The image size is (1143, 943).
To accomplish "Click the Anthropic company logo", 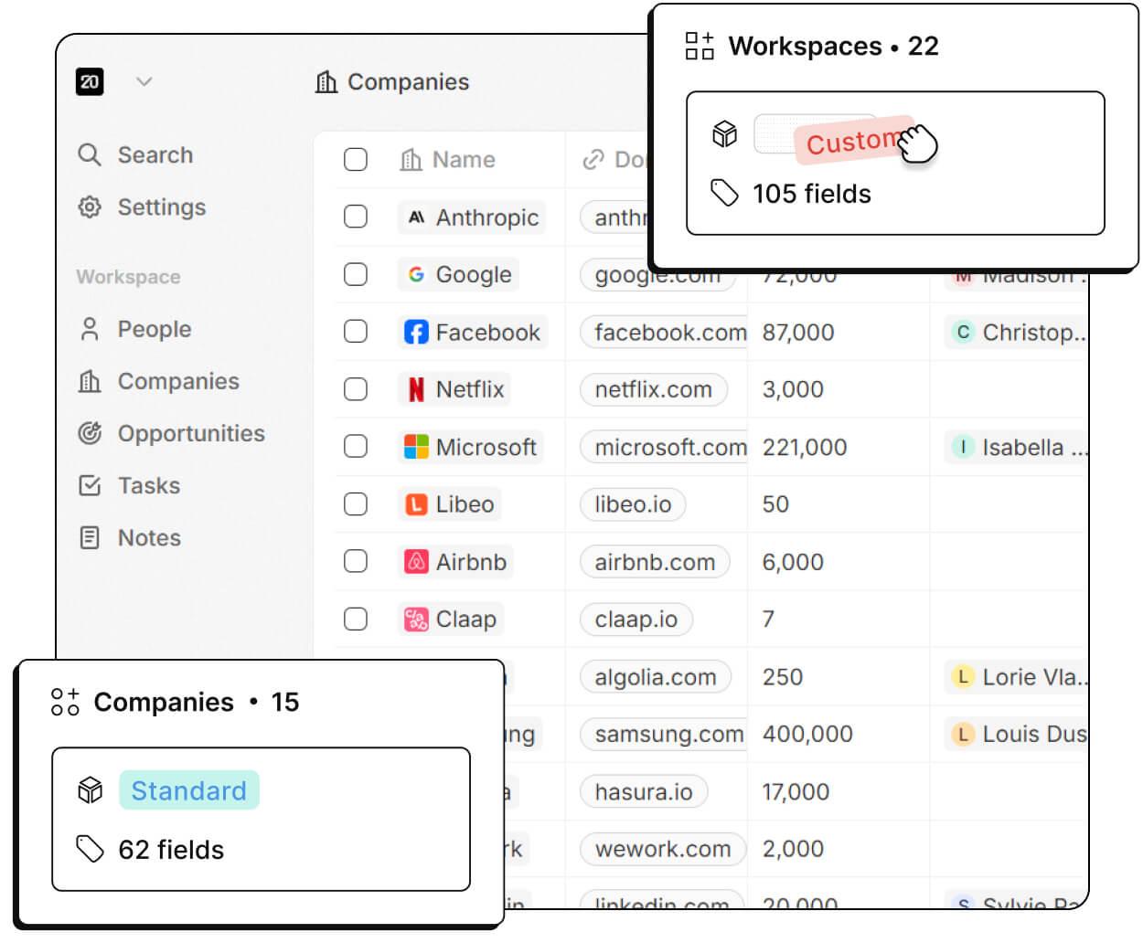I will pyautogui.click(x=416, y=217).
